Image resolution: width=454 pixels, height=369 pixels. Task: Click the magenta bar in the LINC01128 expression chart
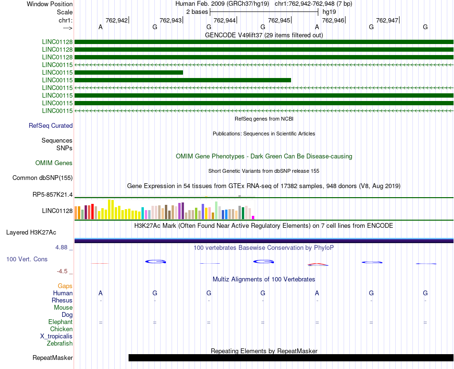click(x=253, y=217)
